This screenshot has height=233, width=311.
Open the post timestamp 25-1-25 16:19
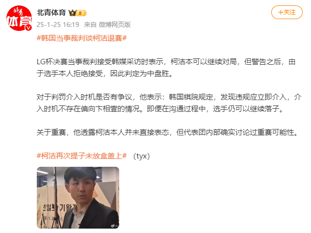pyautogui.click(x=58, y=25)
